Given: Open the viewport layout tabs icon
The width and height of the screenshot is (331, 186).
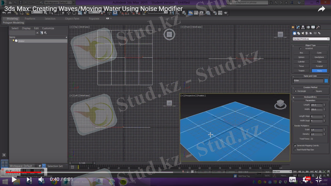Looking at the screenshot, I should point(5,163).
